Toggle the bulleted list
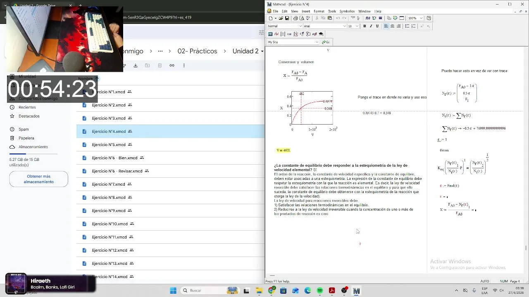The image size is (529, 297). click(x=407, y=26)
